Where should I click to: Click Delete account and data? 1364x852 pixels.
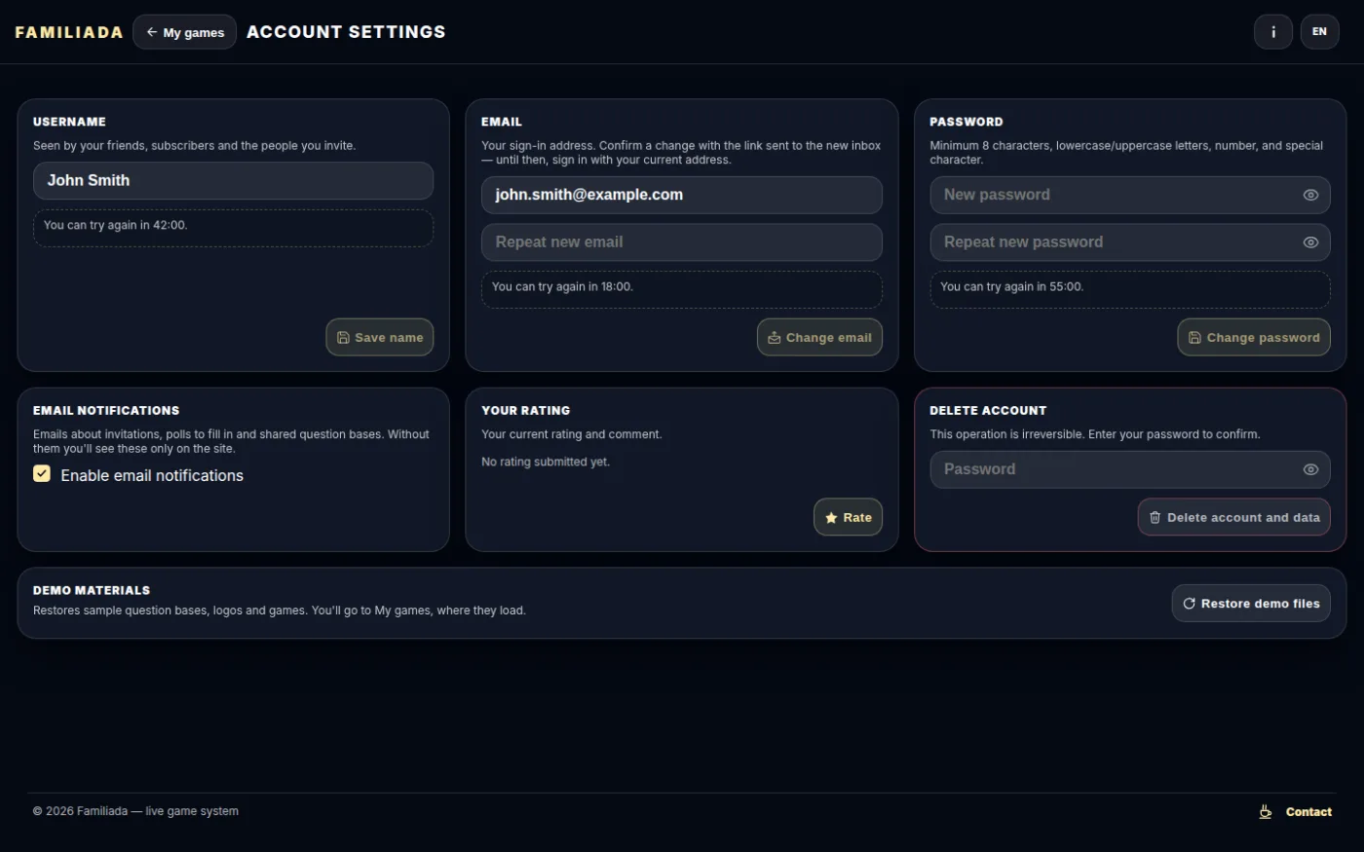[1233, 518]
